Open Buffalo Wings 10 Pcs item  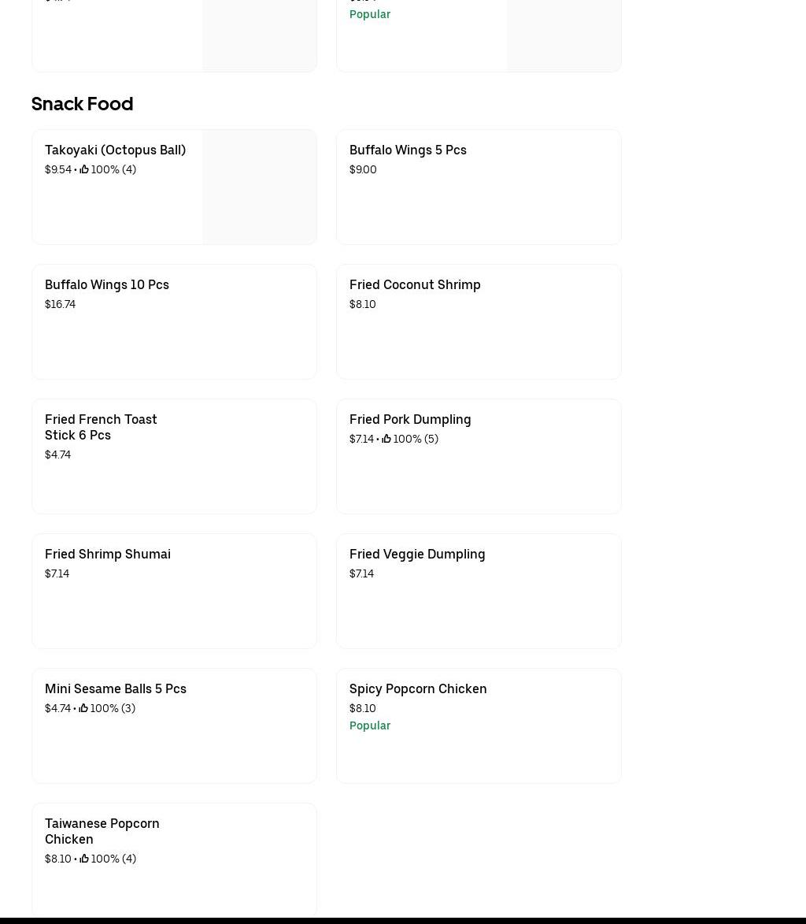107,284
